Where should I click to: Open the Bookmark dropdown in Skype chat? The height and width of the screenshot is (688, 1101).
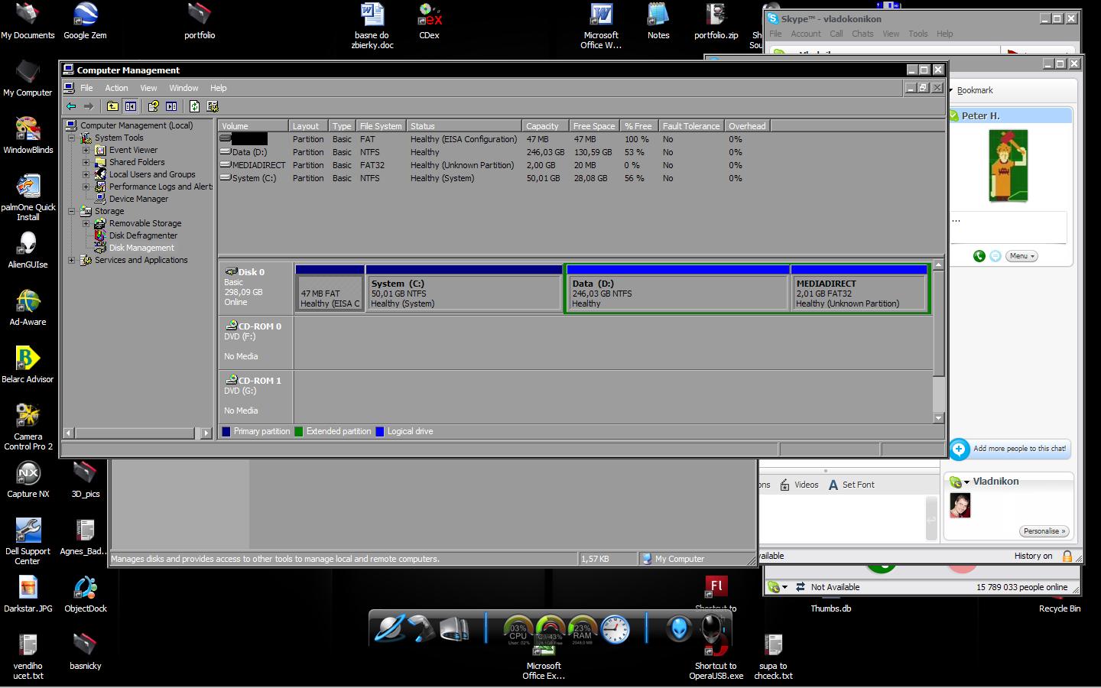coord(972,90)
